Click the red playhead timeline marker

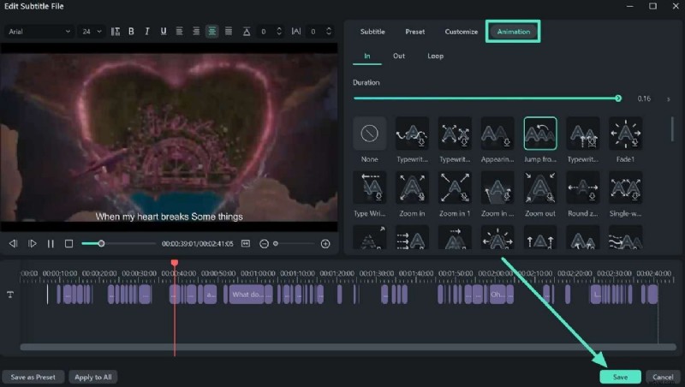[x=175, y=263]
